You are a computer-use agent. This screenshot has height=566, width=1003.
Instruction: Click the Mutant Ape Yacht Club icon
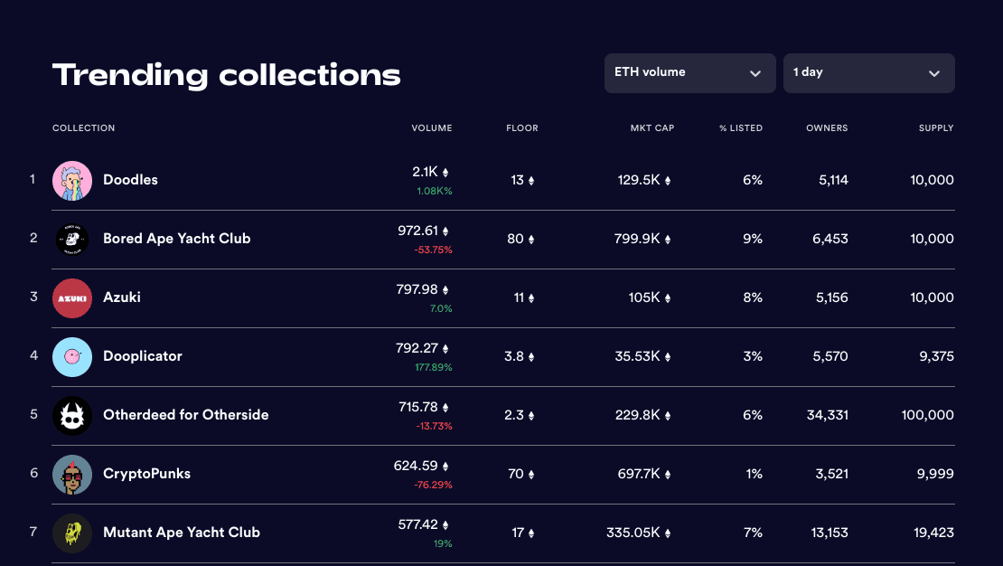click(x=72, y=533)
